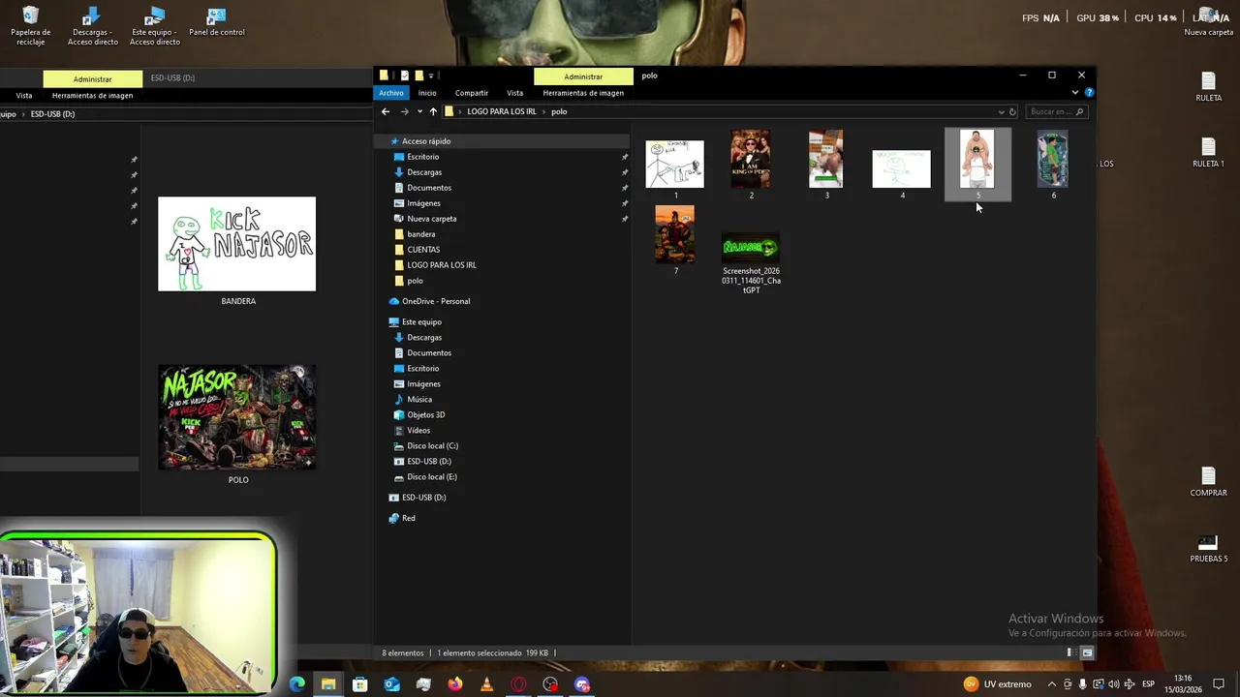Viewport: 1240px width, 697px height.
Task: Open Nueva carpeta in navigation pane
Action: click(x=431, y=219)
